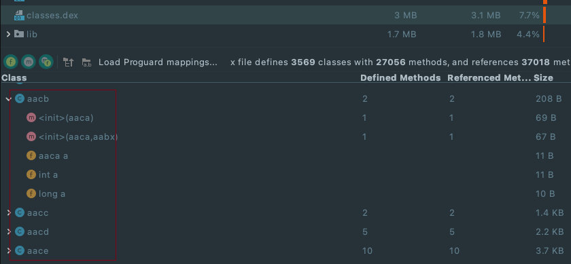Image resolution: width=571 pixels, height=264 pixels.
Task: Click the 3.7 KB size of aace
Action: [549, 250]
